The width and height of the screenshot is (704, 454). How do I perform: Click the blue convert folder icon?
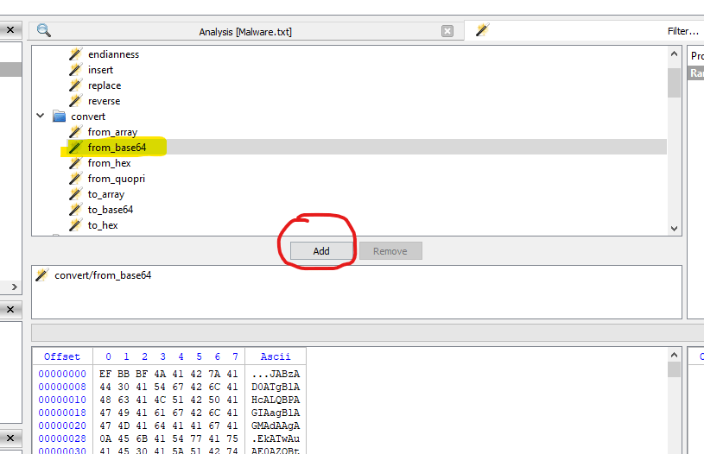[x=59, y=117]
